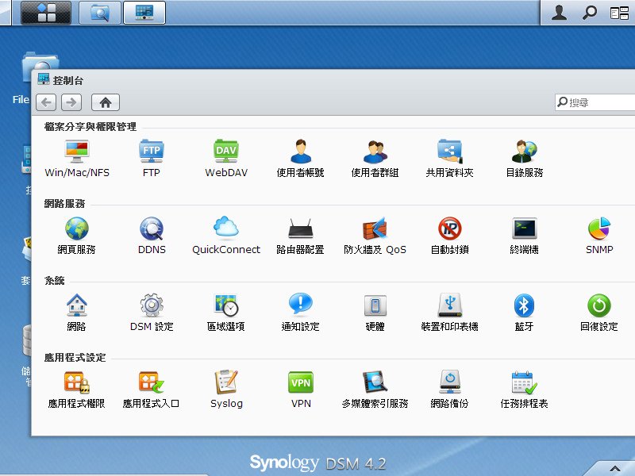
Task: Open SNMP settings
Action: [x=599, y=236]
